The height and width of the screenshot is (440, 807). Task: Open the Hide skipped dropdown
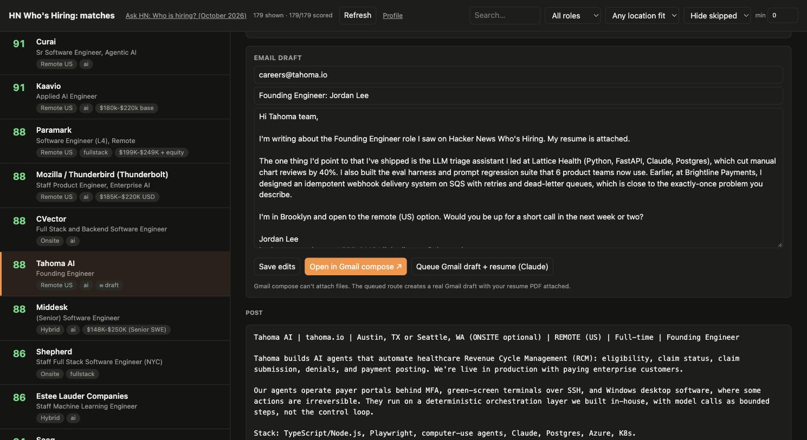pos(717,15)
